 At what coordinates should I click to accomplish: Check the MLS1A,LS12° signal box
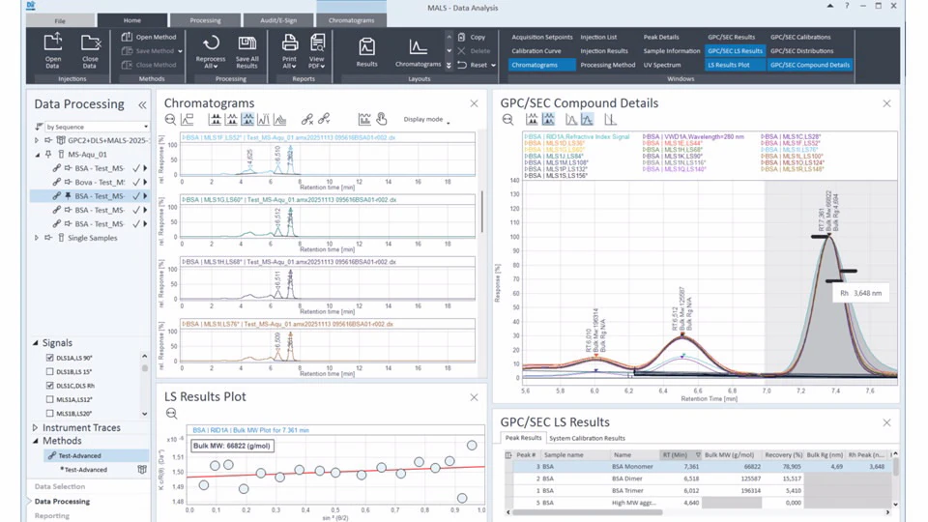[50, 398]
